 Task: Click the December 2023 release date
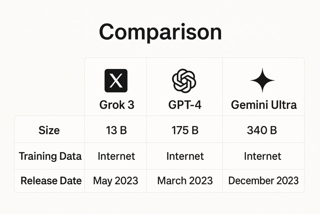[x=263, y=180]
